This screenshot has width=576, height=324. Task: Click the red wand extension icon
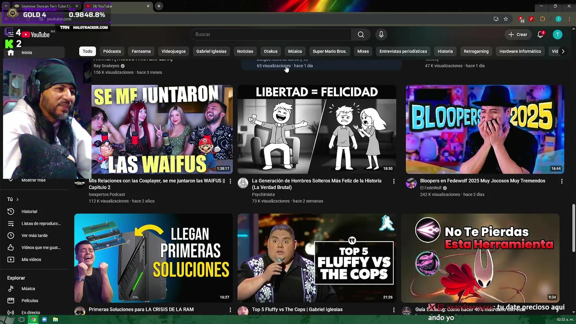531,19
